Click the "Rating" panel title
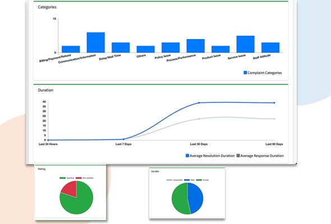Image resolution: width=331 pixels, height=224 pixels. tap(42, 169)
